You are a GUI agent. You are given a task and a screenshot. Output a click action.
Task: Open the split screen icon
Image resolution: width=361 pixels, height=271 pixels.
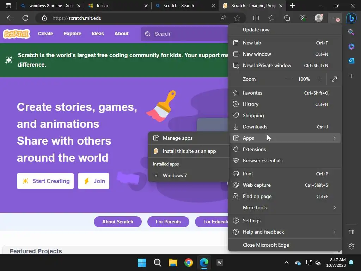tap(256, 18)
